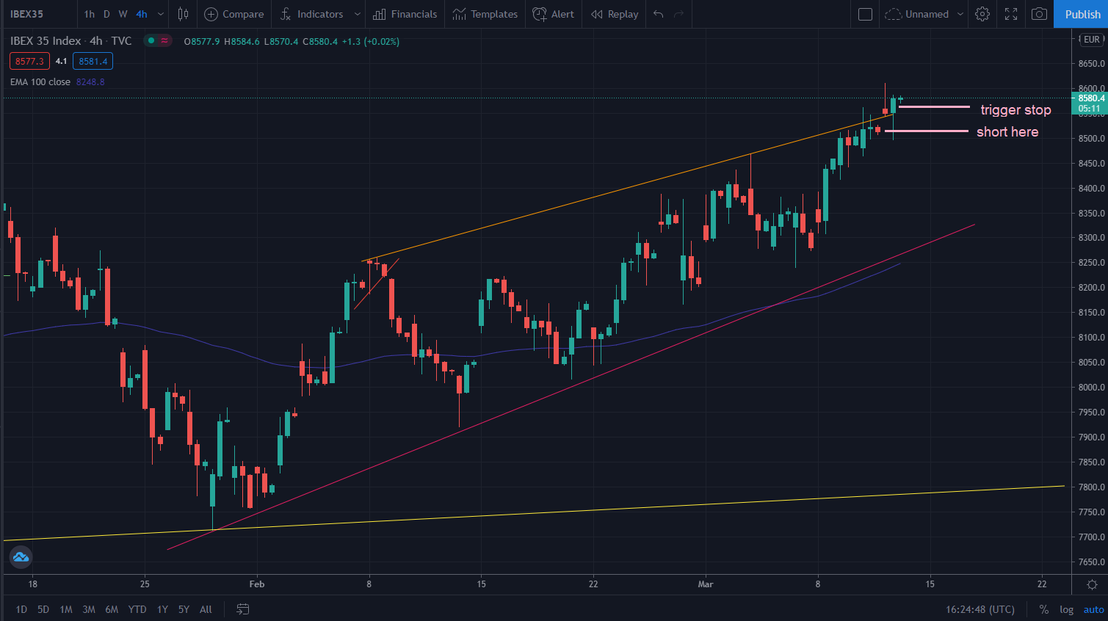Open the candlestick chart style selector
1108x621 pixels.
coord(184,14)
